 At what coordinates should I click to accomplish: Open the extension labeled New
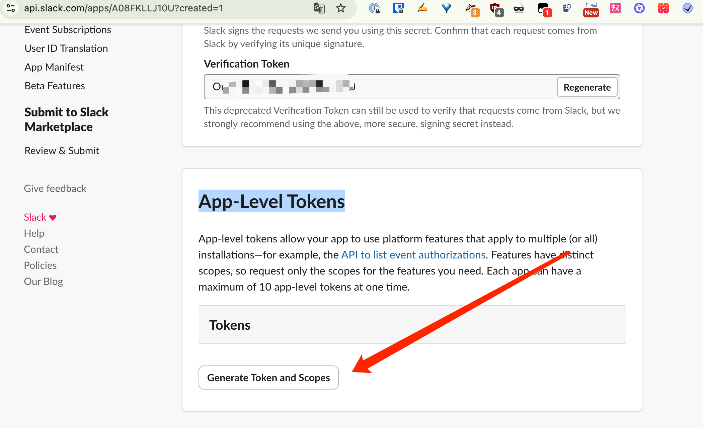[x=591, y=8]
